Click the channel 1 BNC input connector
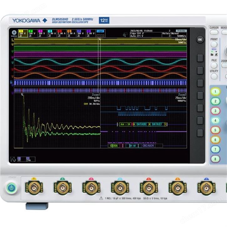Image resolution: width=227 pixels, height=227 pixels. 34,187
